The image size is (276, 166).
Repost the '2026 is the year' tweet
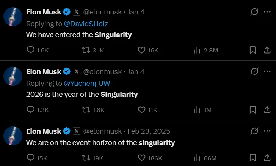[86, 110]
